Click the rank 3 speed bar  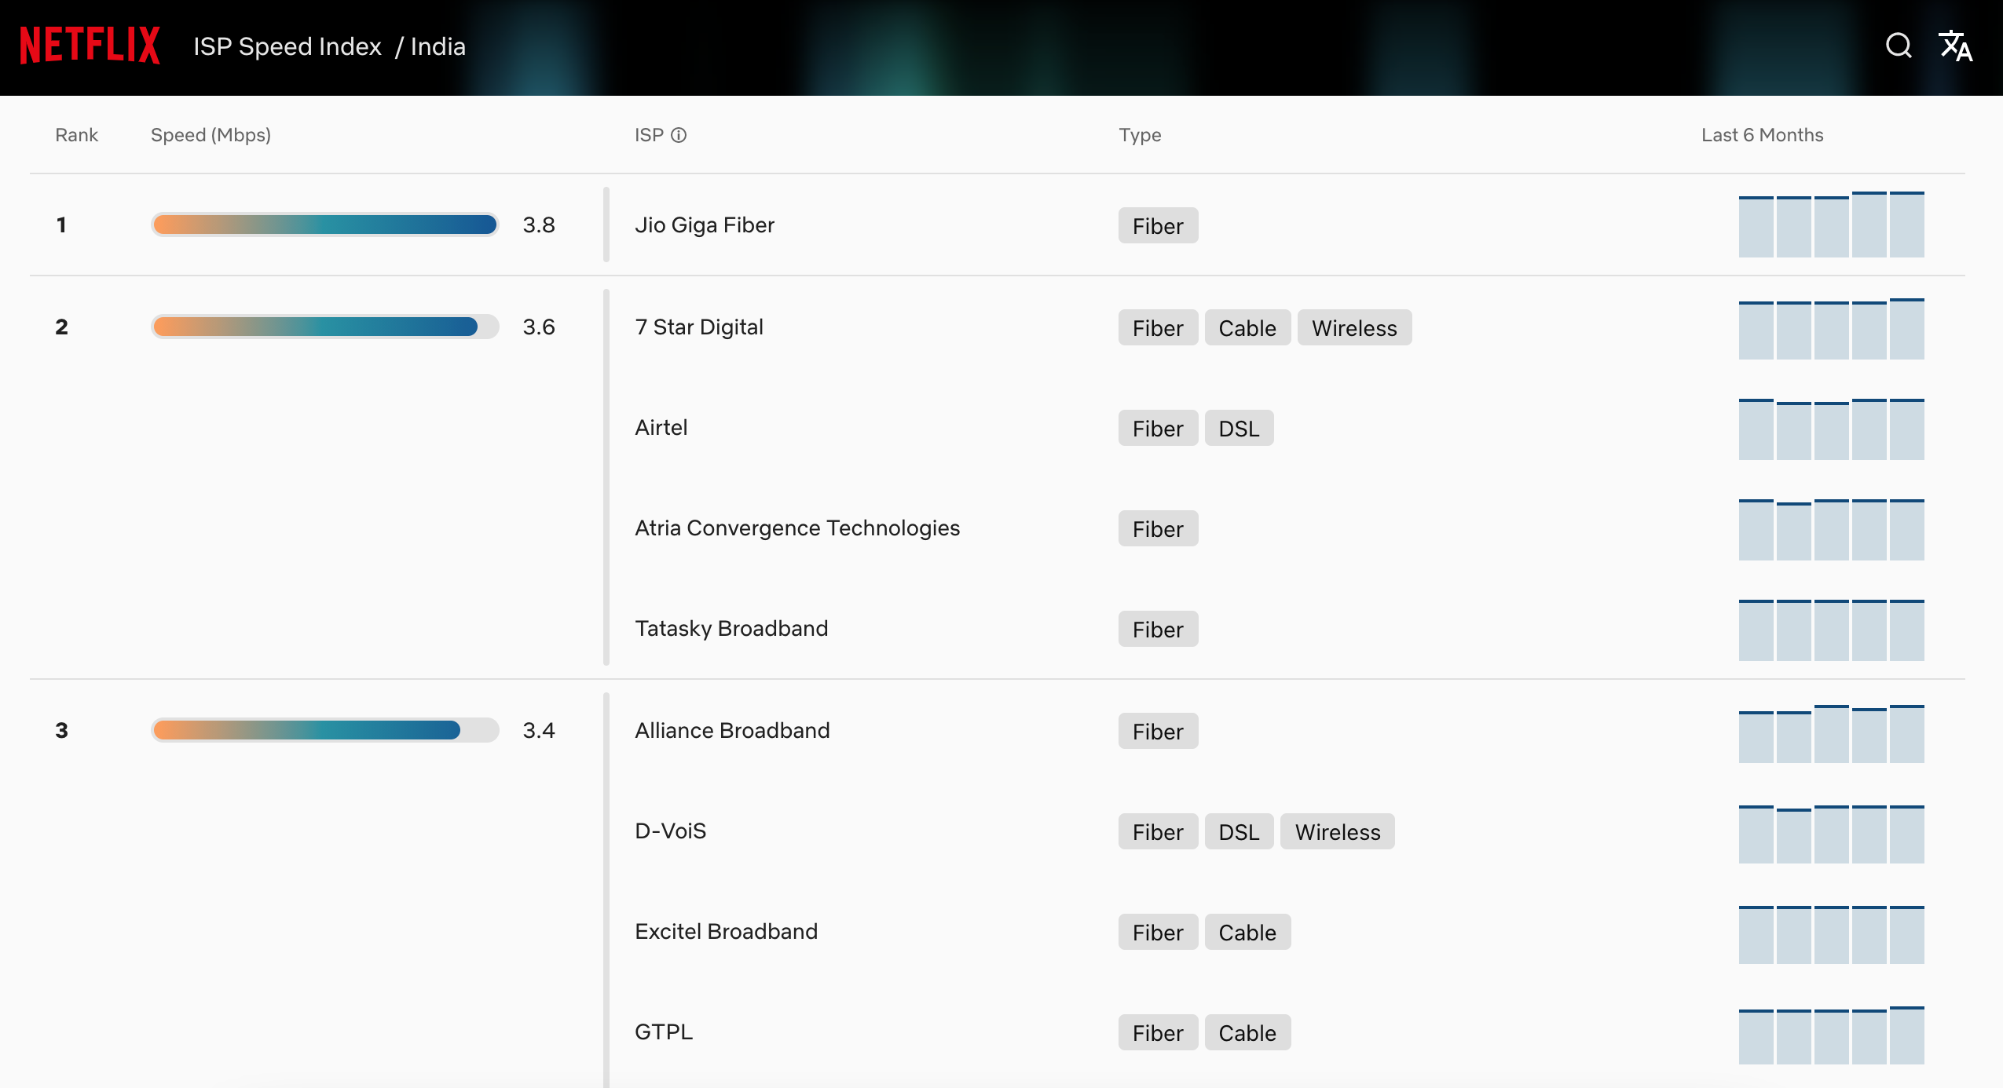324,730
